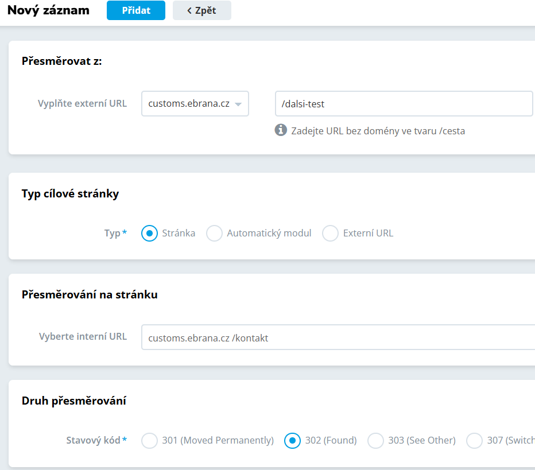Select the 307 status code radio
The image size is (535, 470).
click(x=475, y=441)
